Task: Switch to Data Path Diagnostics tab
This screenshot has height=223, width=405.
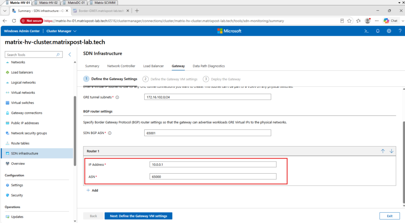Action: coord(209,66)
